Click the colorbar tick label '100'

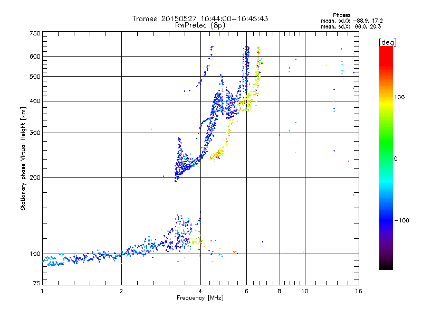click(399, 97)
